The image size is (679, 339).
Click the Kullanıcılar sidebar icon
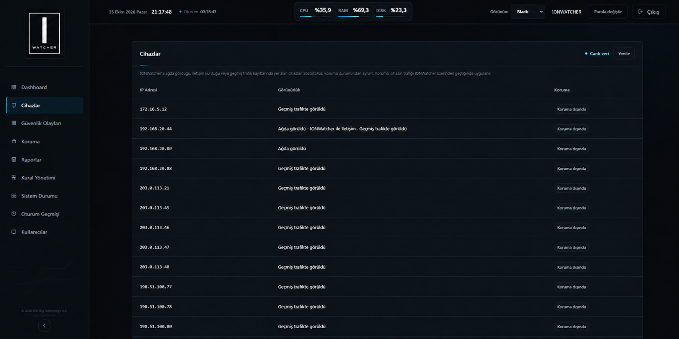point(14,232)
